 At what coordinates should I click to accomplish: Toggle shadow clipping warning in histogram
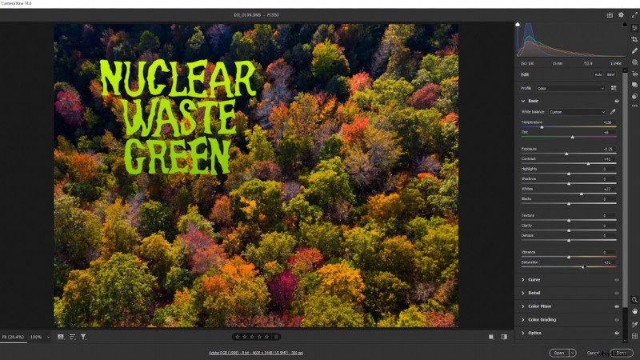pos(518,25)
